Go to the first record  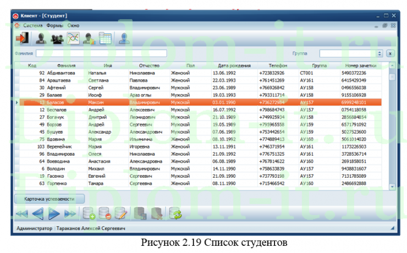click(21, 214)
